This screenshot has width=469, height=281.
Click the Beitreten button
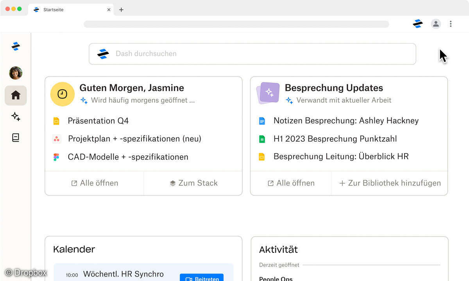pos(202,278)
